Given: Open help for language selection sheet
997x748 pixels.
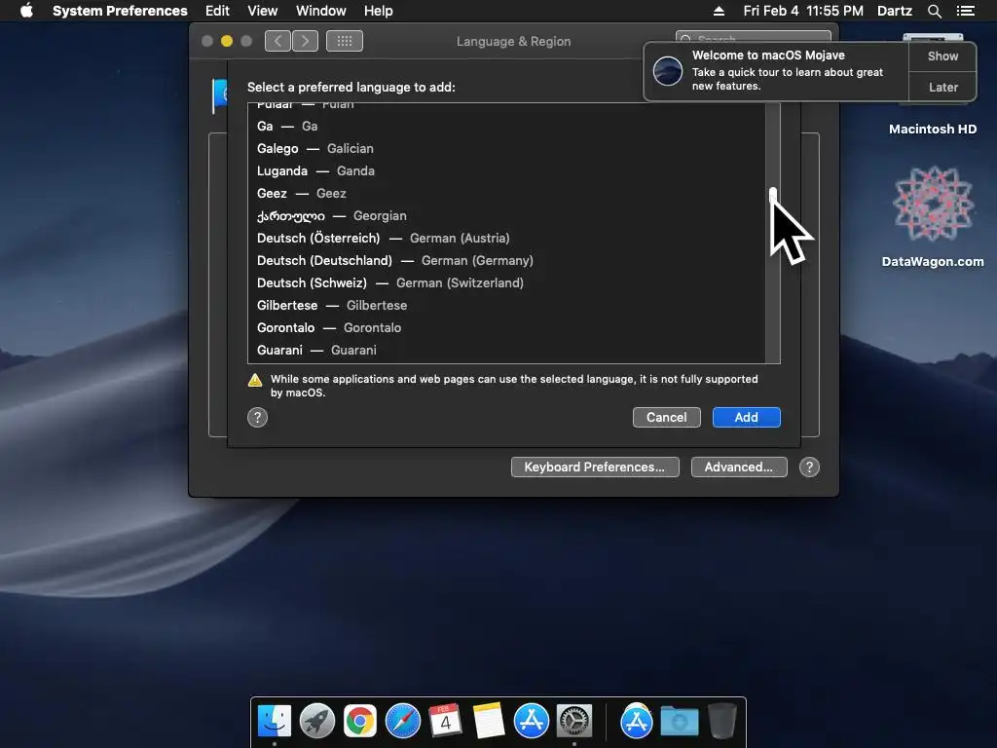Looking at the screenshot, I should coord(257,417).
